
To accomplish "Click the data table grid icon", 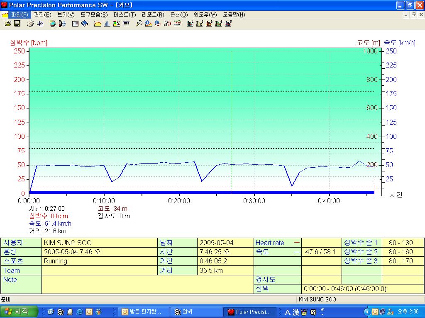I will coord(126,24).
